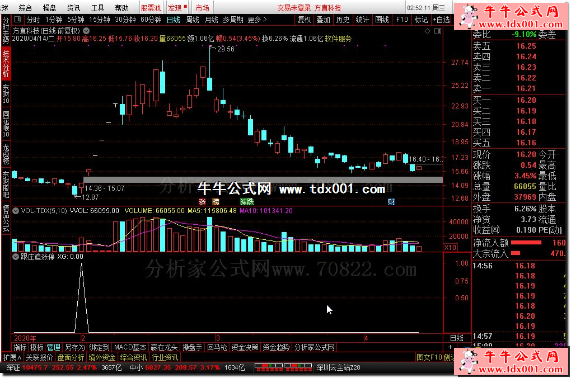The height and width of the screenshot is (378, 571).
Task: Open 多周期 multi-period view
Action: (x=233, y=20)
